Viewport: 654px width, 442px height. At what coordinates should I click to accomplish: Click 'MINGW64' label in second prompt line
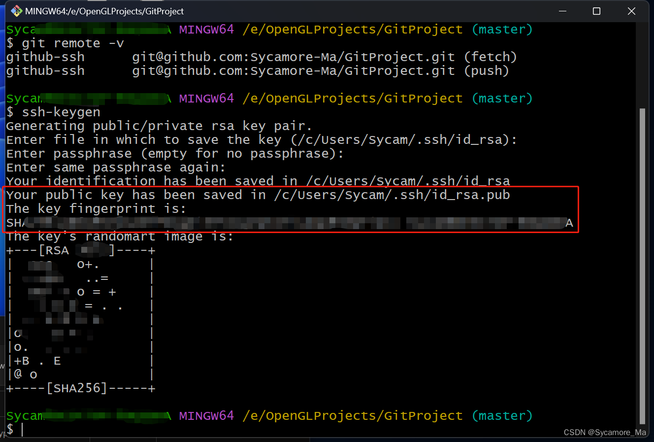click(x=206, y=99)
